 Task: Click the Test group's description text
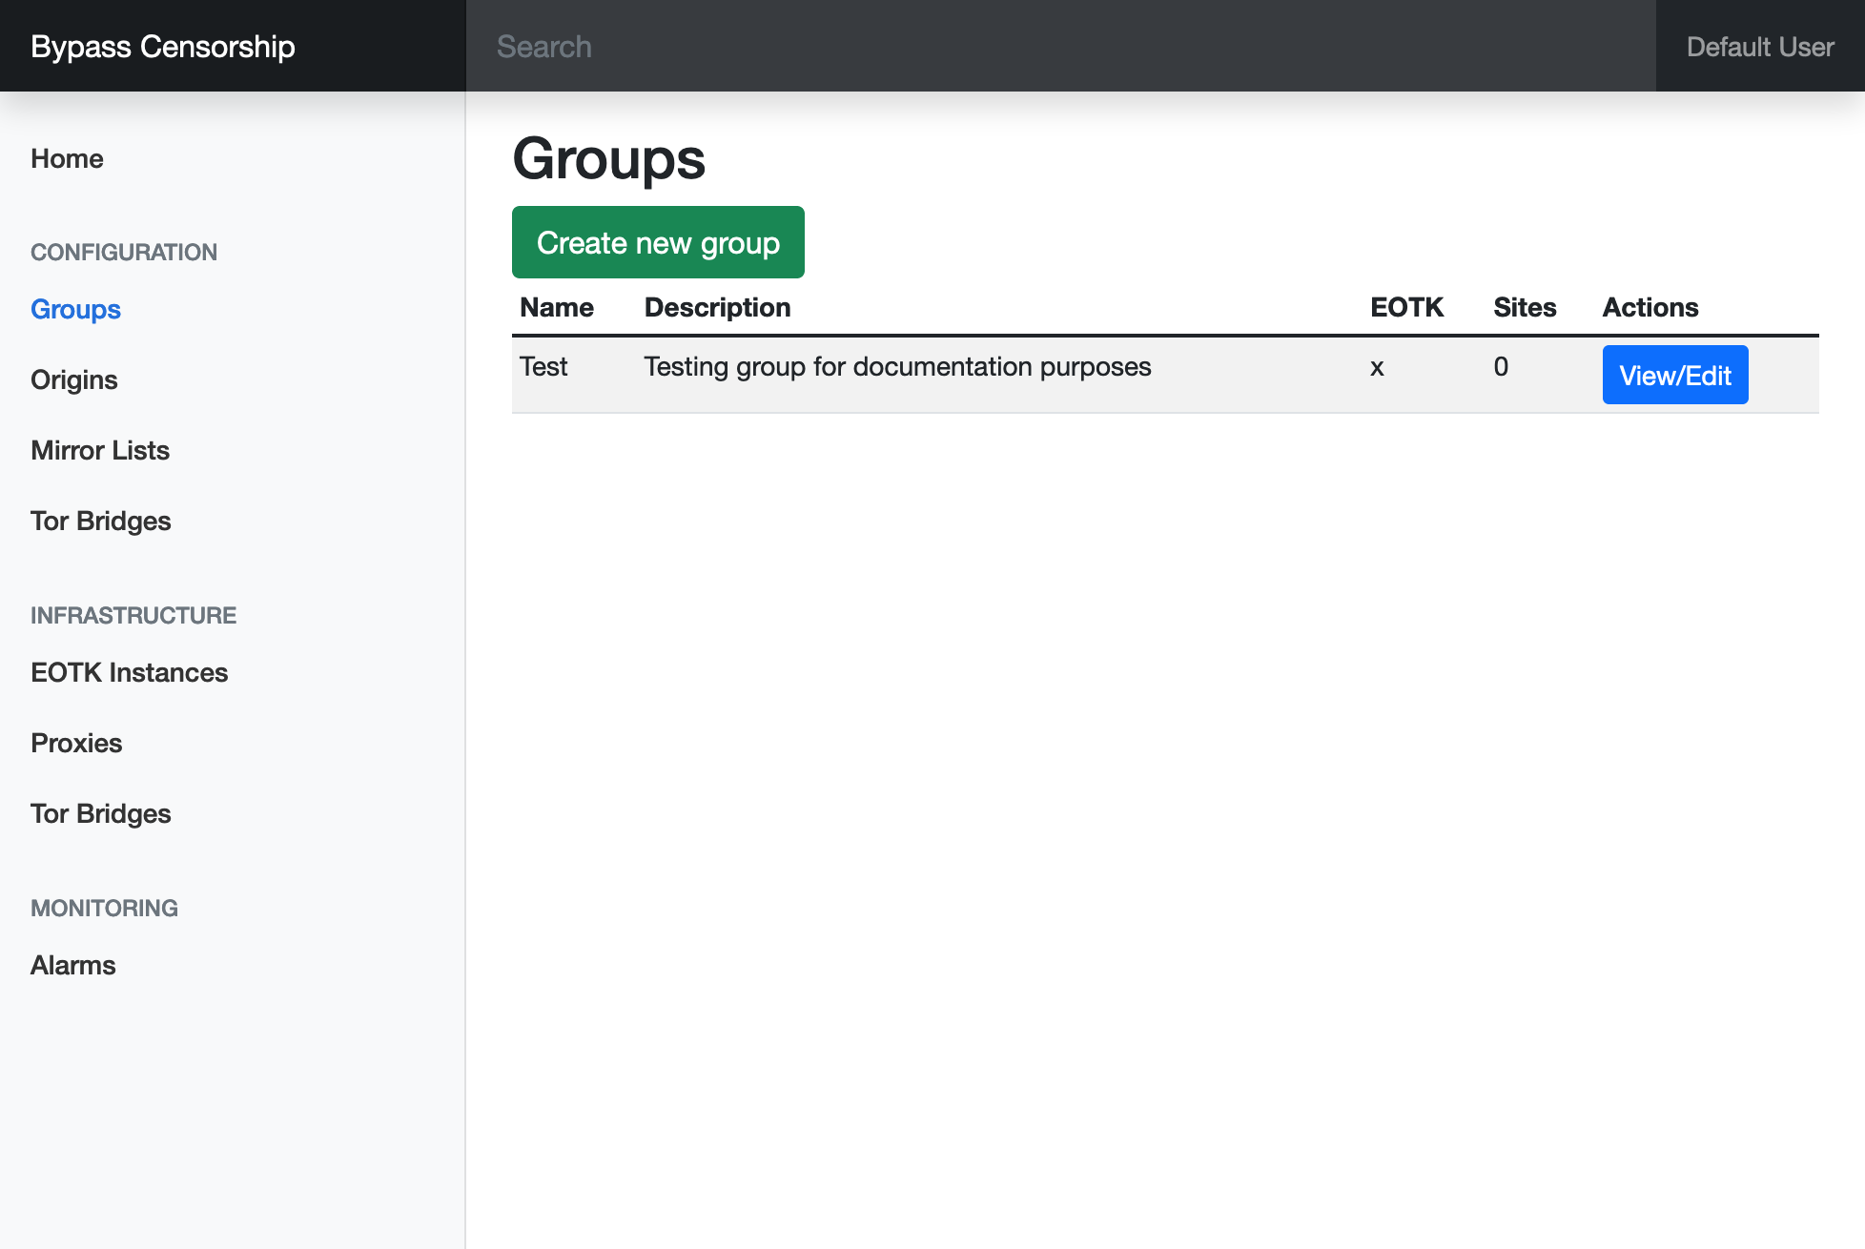[x=896, y=367]
